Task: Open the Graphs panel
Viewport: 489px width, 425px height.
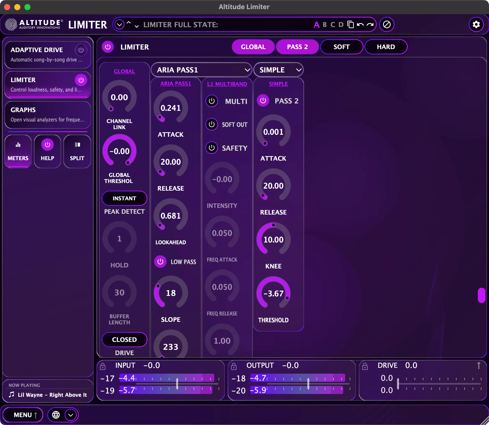Action: 48,115
